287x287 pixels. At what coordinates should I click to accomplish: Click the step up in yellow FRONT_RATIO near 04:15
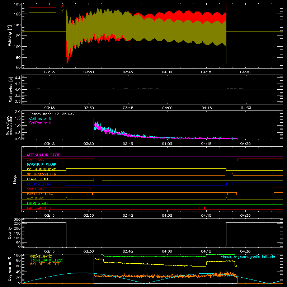click(206, 264)
